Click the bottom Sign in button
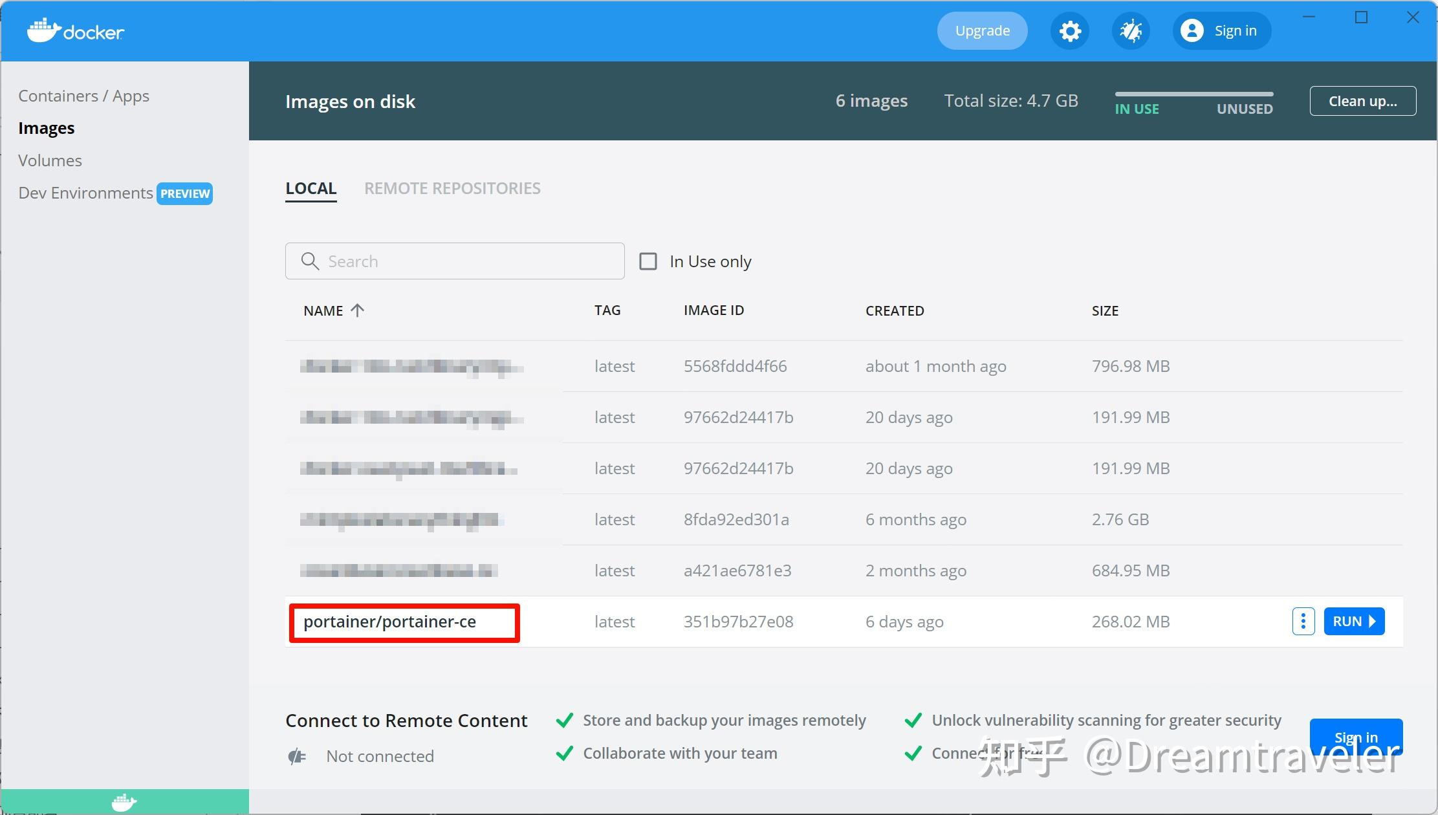Image resolution: width=1438 pixels, height=815 pixels. [1356, 737]
